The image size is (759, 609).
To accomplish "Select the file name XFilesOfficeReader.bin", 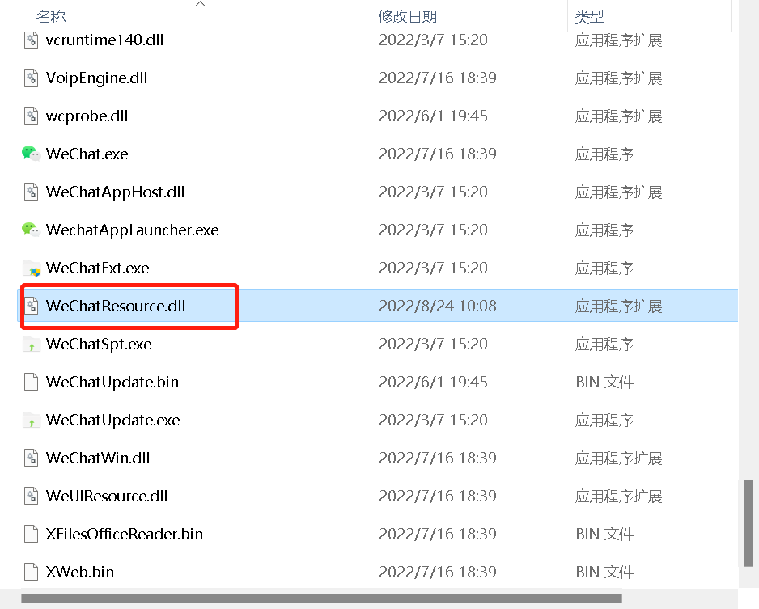I will click(125, 534).
